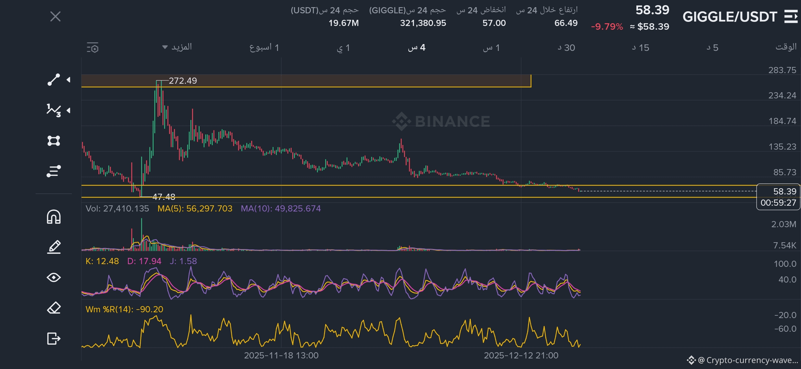Expand the المزيد timeframe dropdown

[x=177, y=47]
